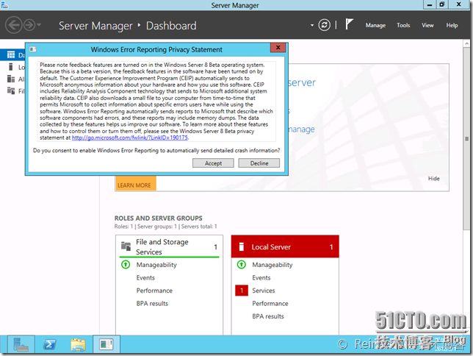This screenshot has width=473, height=356.
Task: Click the Server Manager title bar app icon
Action: tap(4, 4)
